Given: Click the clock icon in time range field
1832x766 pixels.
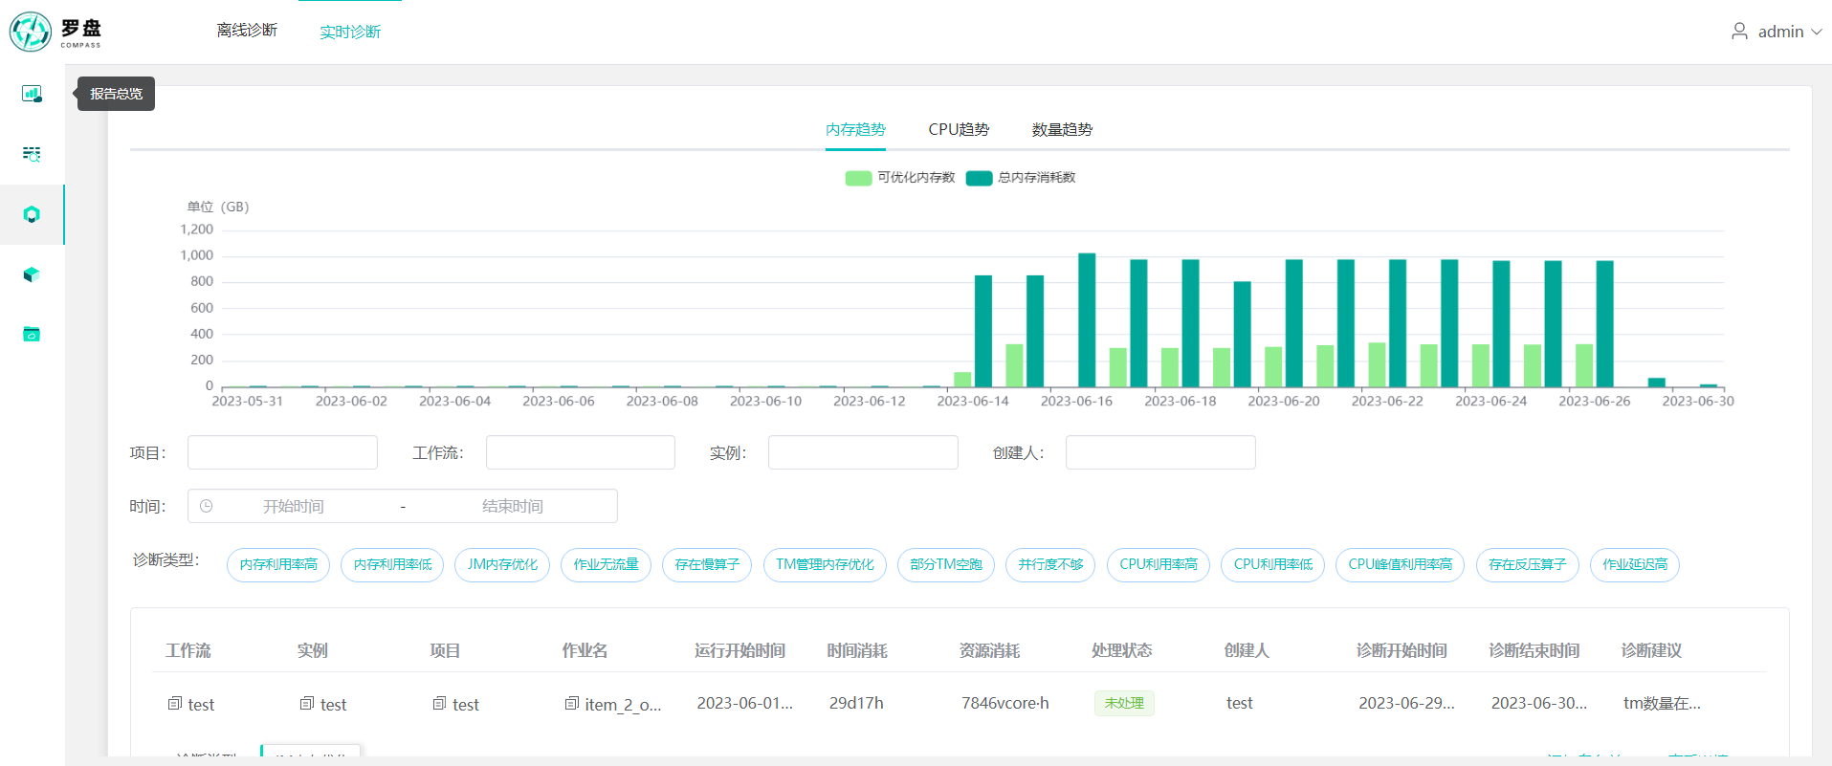Looking at the screenshot, I should 206,506.
